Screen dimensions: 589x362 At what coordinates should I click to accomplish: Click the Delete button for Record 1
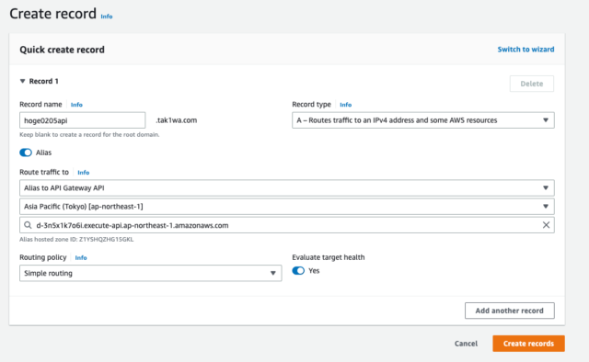point(532,84)
